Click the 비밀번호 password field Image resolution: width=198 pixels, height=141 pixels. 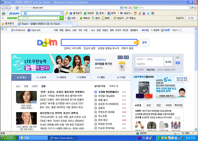pyautogui.click(x=149, y=64)
